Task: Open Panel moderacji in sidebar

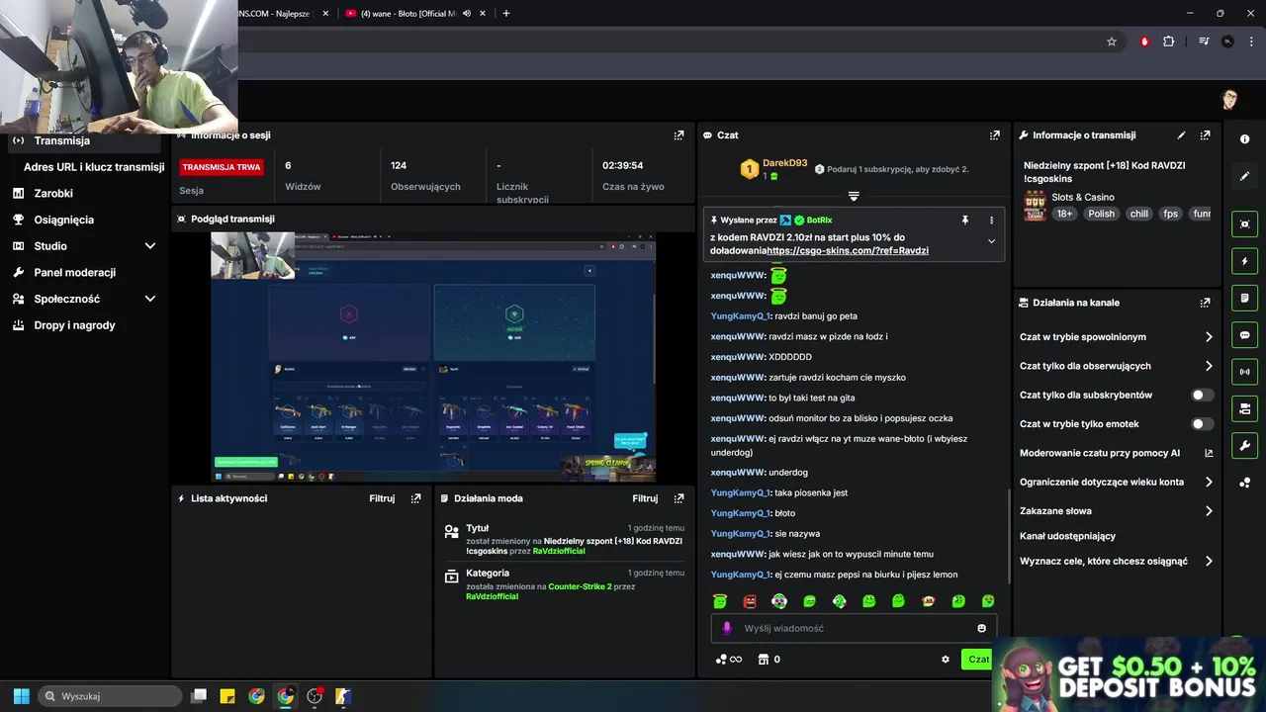Action: click(x=74, y=273)
